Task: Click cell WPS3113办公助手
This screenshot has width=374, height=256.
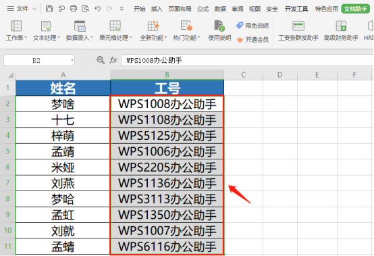Action: coord(167,199)
